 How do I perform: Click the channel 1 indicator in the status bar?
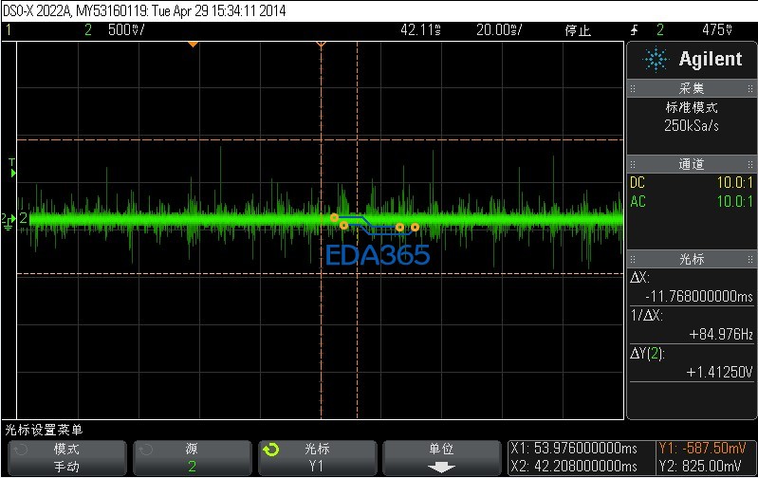[9, 30]
